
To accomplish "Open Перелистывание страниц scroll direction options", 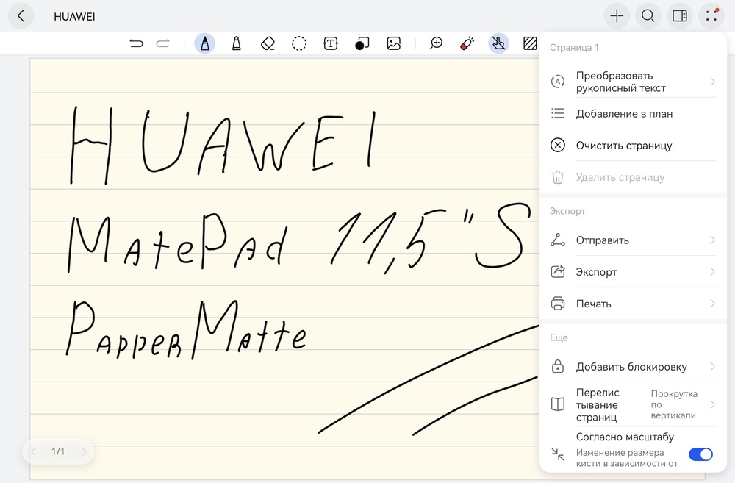I will 633,404.
